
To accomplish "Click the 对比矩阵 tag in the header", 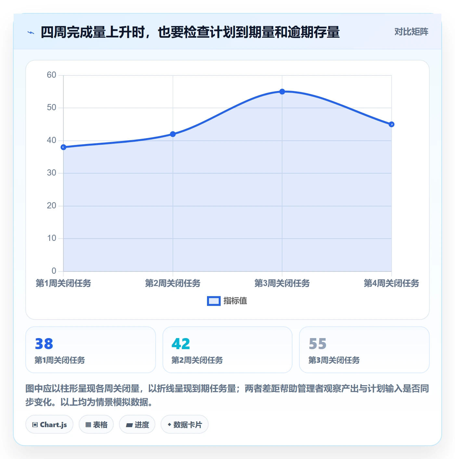I will (411, 32).
